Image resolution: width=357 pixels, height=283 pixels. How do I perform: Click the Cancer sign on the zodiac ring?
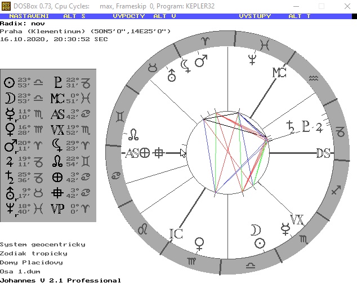point(116,176)
